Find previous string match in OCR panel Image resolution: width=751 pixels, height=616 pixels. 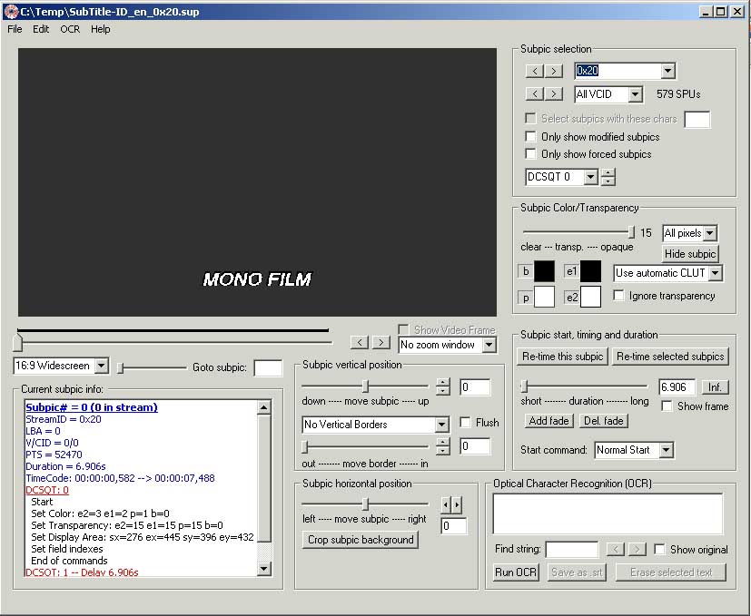(x=616, y=549)
